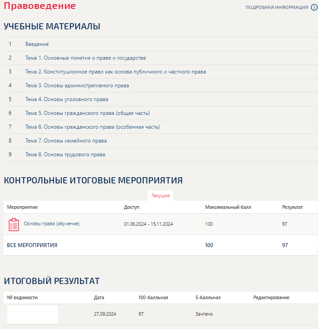
Task: Click the Правоведение course title
Action: pyautogui.click(x=40, y=6)
